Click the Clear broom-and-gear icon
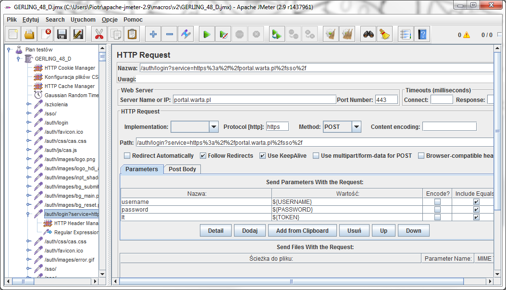 click(x=331, y=34)
